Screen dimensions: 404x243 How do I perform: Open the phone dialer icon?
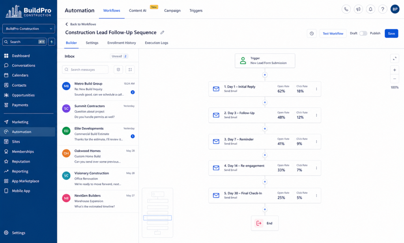click(346, 9)
